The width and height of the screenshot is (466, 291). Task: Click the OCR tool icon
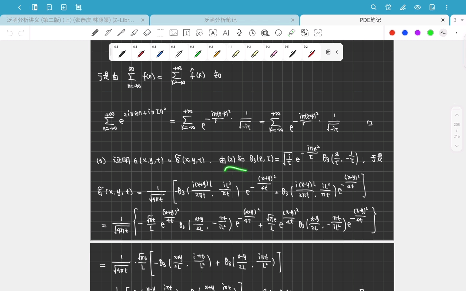pyautogui.click(x=318, y=33)
